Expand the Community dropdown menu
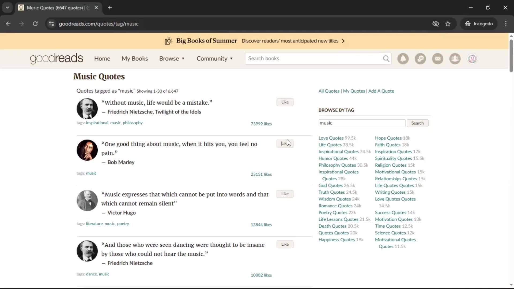The height and width of the screenshot is (289, 514). [215, 59]
